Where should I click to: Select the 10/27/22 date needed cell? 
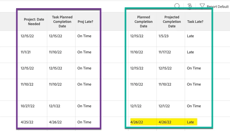tap(27, 106)
